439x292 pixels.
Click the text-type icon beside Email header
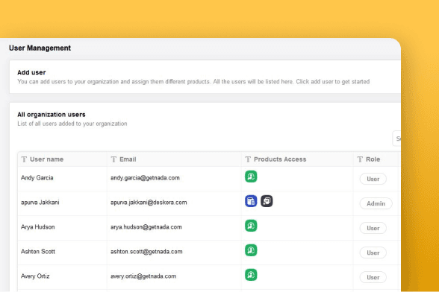coord(113,159)
